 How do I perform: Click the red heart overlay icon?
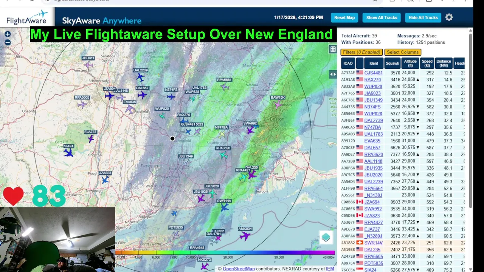point(13,196)
